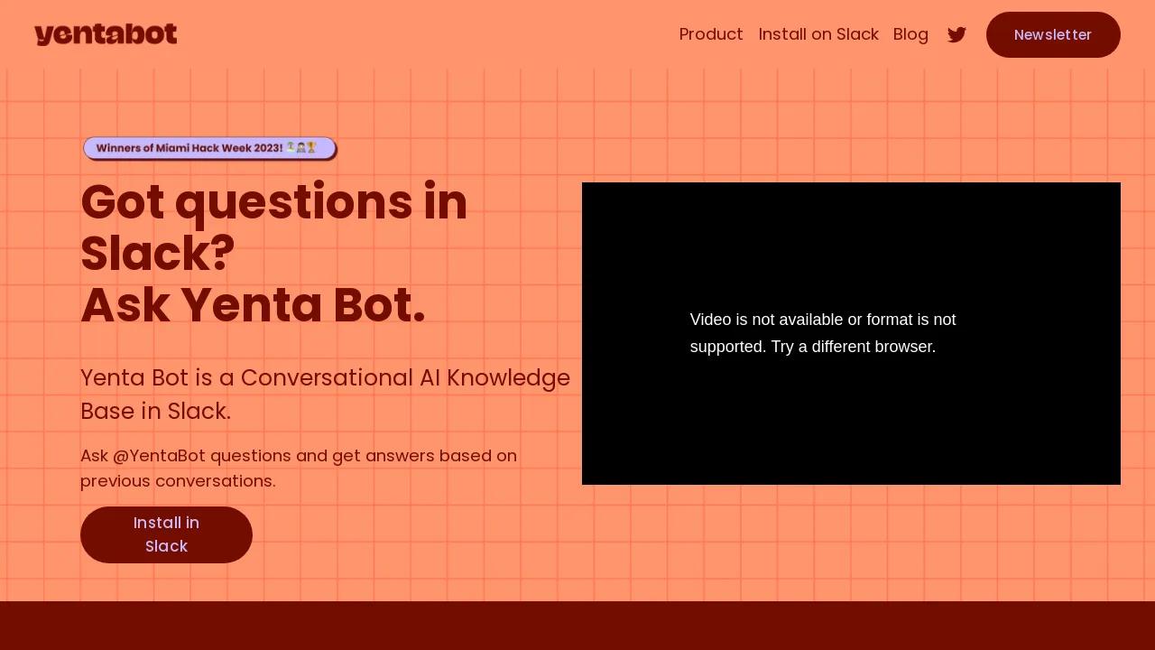This screenshot has width=1155, height=650.
Task: Open the Twitter bird icon link
Action: tap(956, 34)
